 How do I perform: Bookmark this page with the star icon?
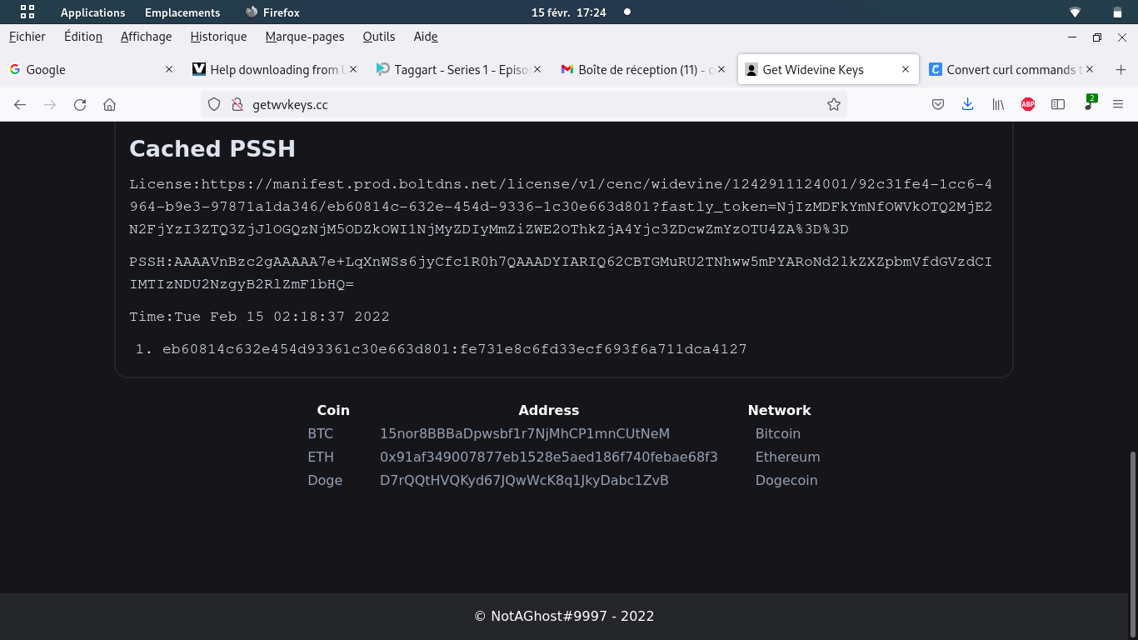833,104
